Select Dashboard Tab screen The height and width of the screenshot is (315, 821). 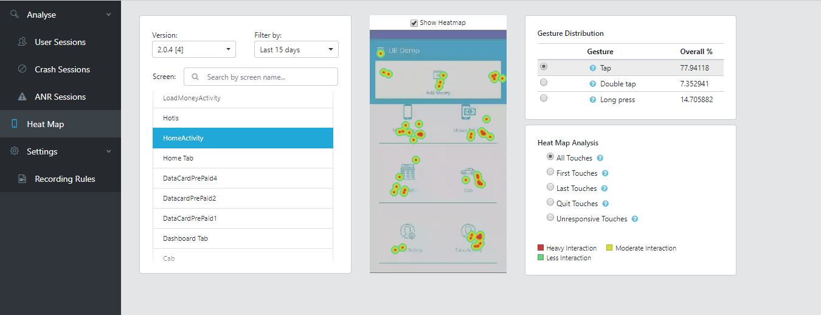coord(243,238)
